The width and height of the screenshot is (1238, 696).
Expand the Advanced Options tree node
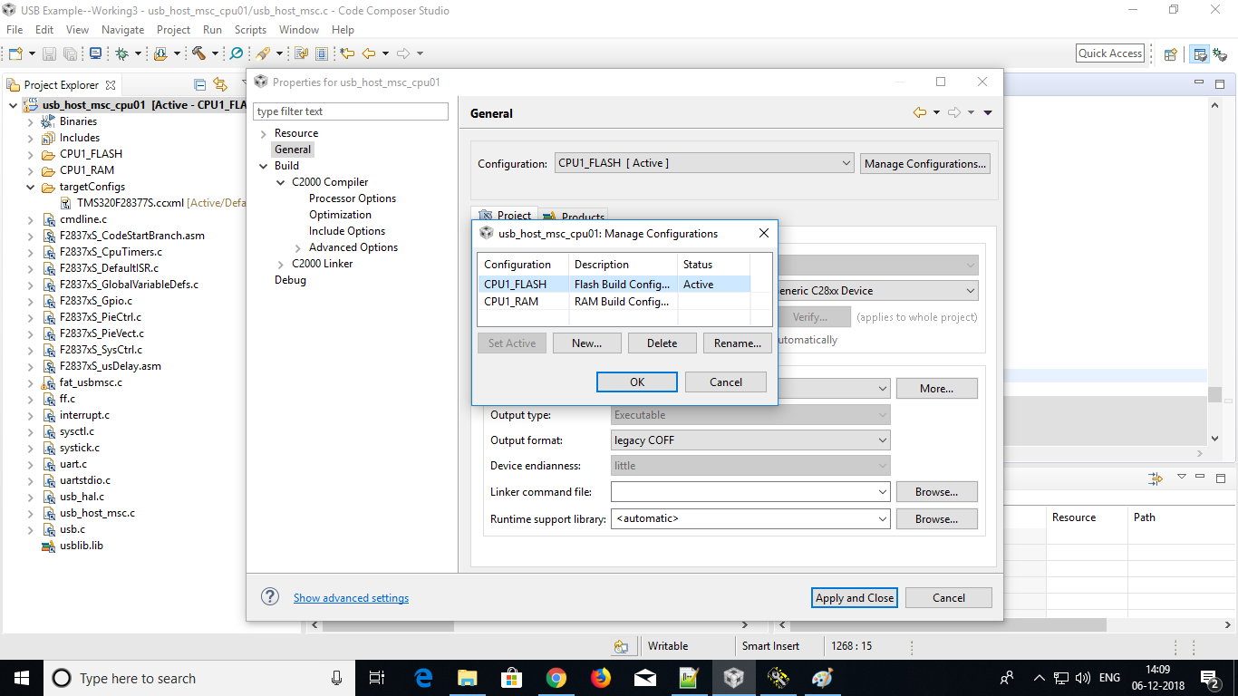298,247
